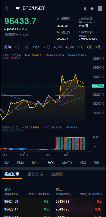106x217 pixels.
Task: Click the 標記價格 91515.72 text
Action: [16, 35]
